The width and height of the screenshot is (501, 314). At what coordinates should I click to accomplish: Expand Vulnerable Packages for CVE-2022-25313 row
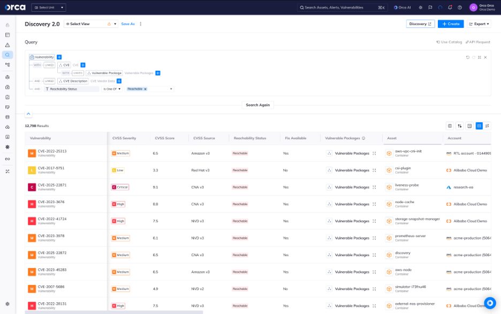pyautogui.click(x=374, y=153)
